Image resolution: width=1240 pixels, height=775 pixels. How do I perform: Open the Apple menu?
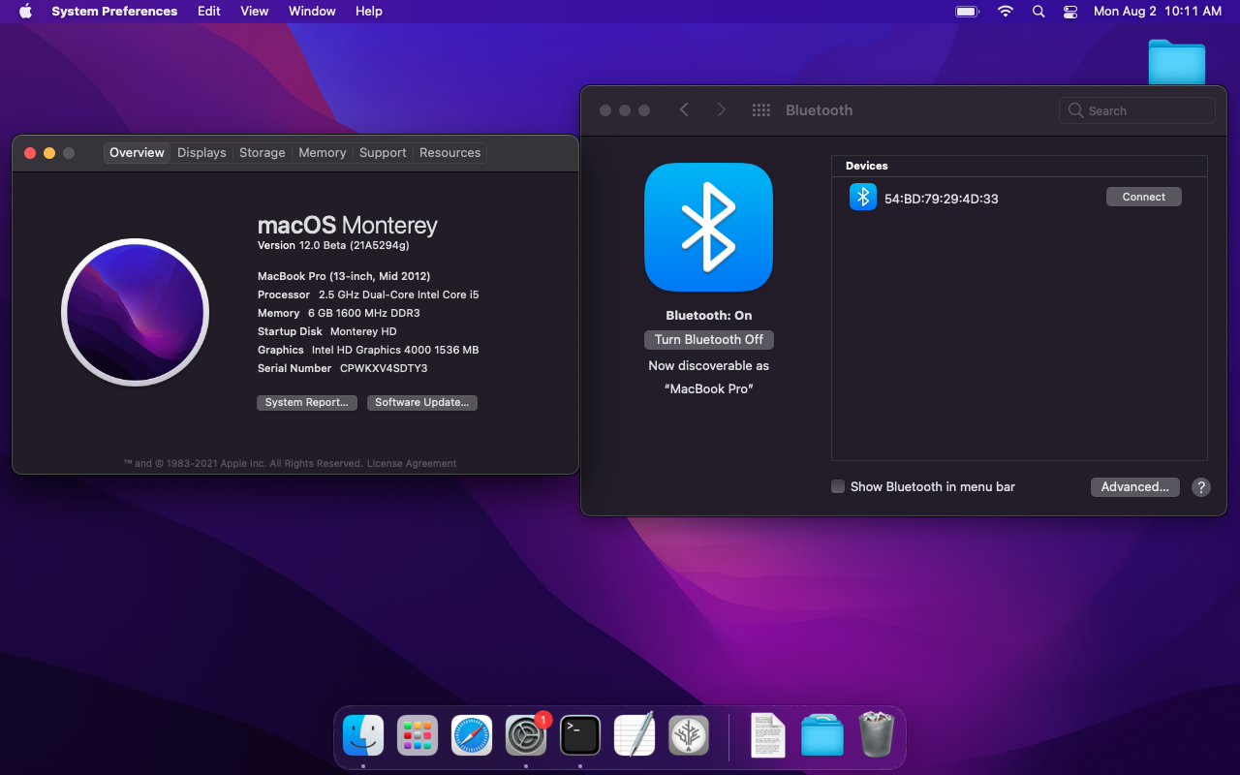[x=25, y=12]
